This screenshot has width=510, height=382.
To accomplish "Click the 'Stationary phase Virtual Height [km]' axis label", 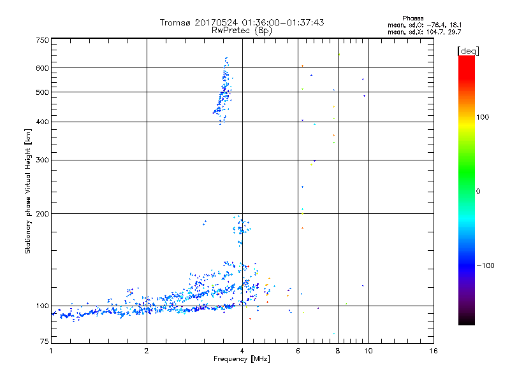I will pyautogui.click(x=28, y=191).
